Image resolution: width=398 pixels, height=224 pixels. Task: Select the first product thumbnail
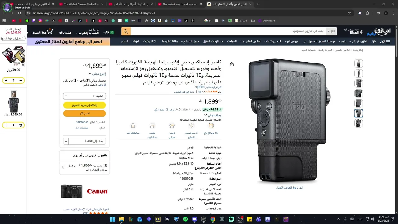(359, 63)
